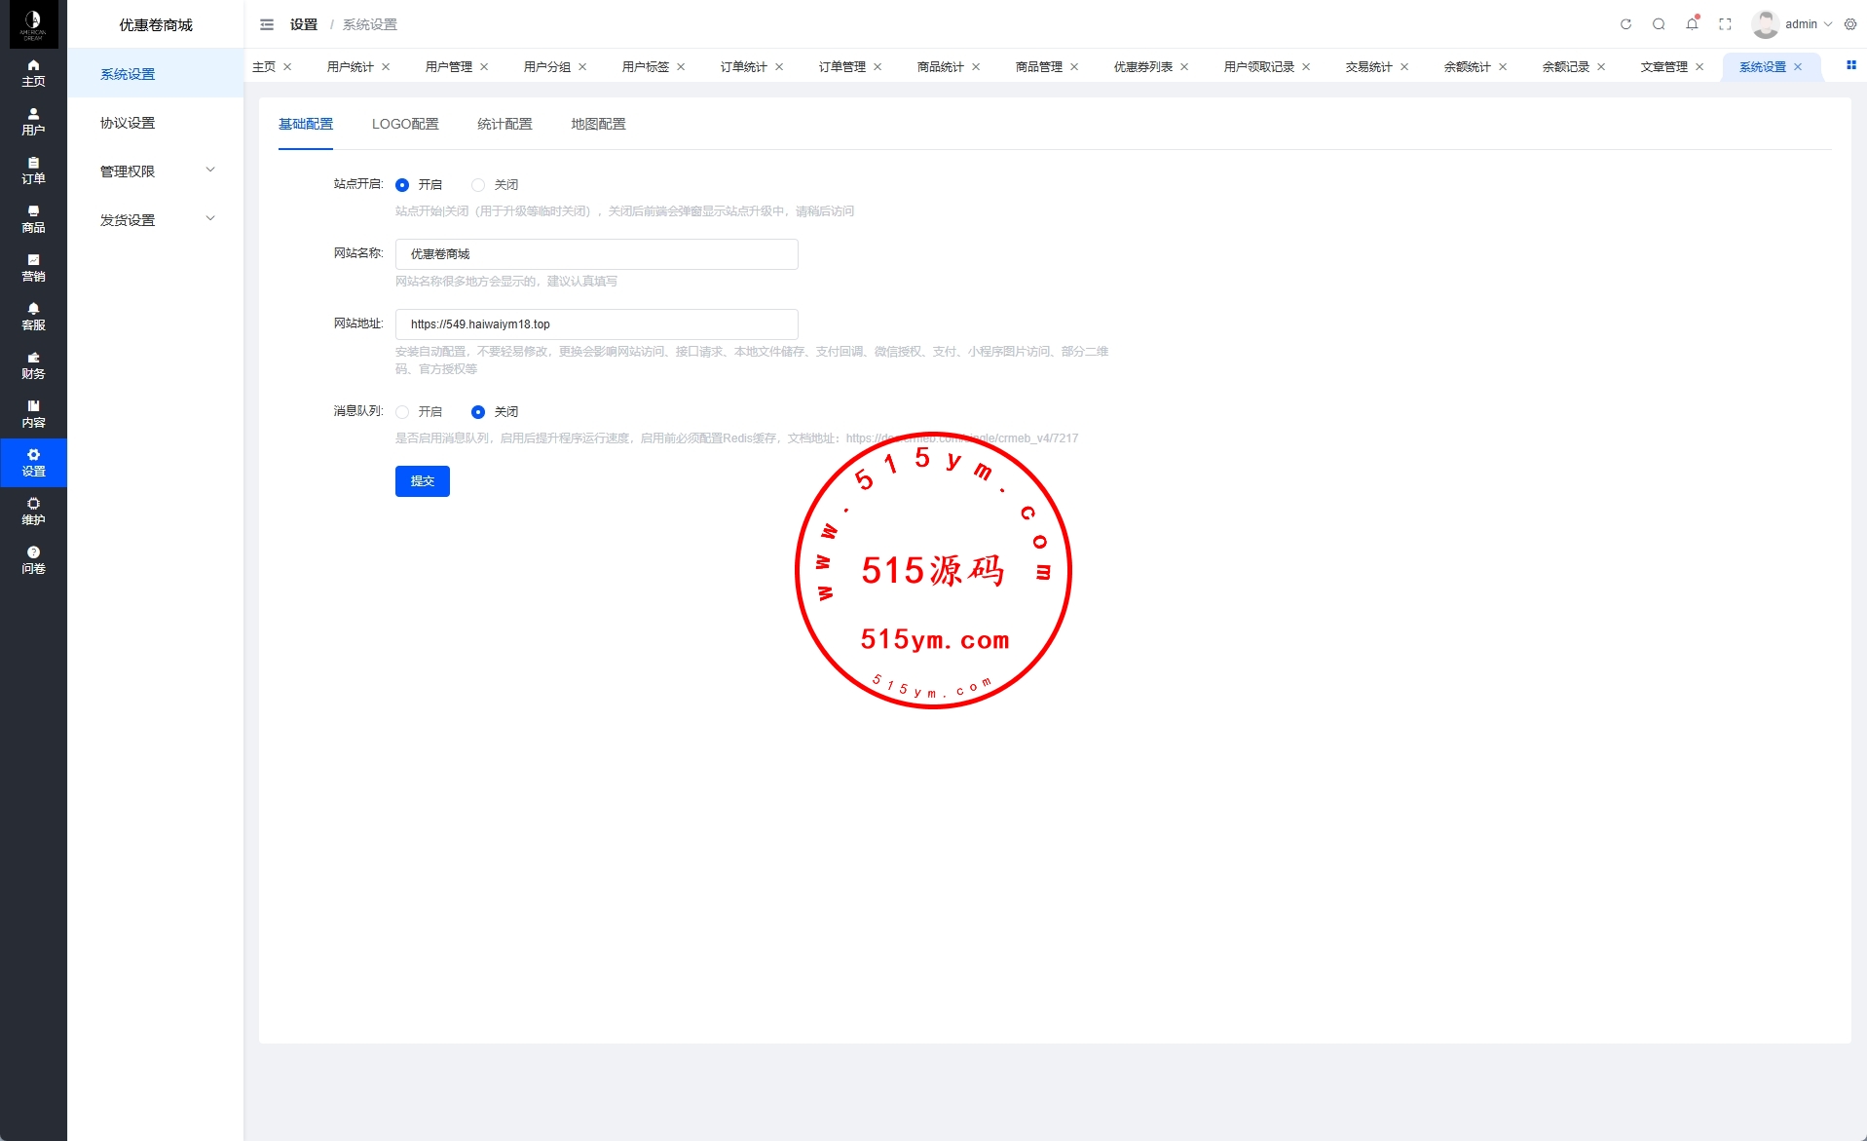Select 开启 radio for 站点开启
Screen dimensions: 1867x1141
click(402, 185)
